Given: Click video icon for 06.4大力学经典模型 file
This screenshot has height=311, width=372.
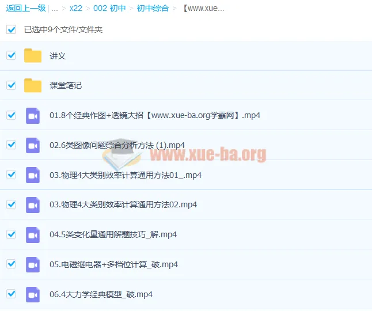Looking at the screenshot, I should pos(33,294).
